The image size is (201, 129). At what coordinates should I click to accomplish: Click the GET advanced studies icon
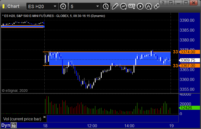[132, 6]
